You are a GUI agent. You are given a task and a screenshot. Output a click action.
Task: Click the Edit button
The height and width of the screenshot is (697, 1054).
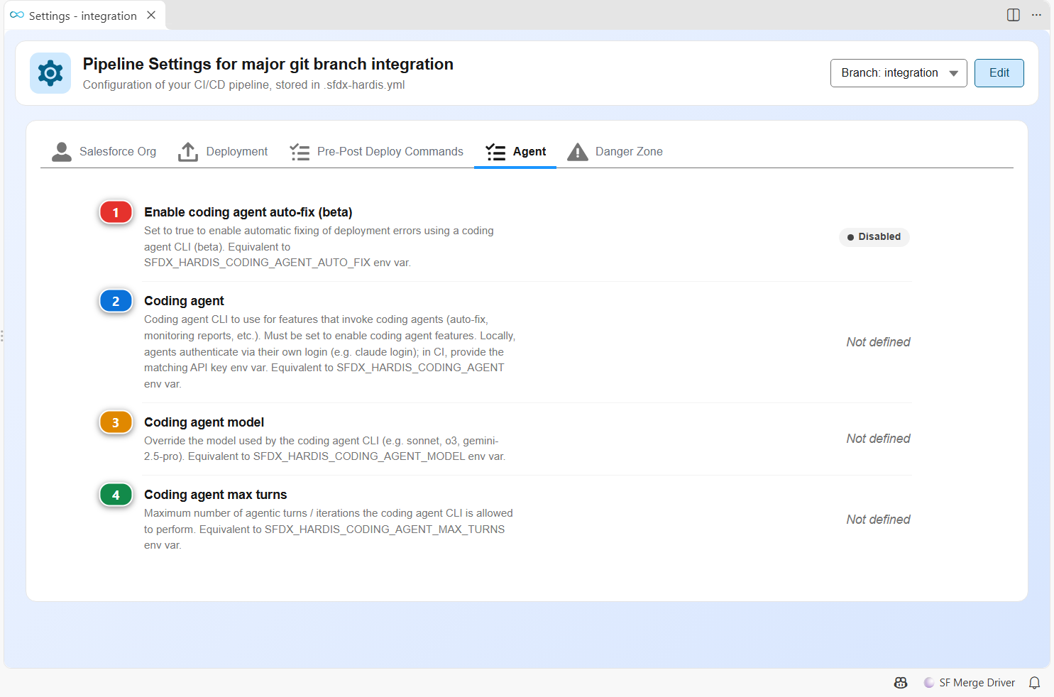click(x=999, y=73)
